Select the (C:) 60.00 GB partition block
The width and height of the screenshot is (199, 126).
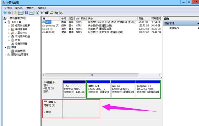pyautogui.click(x=74, y=89)
